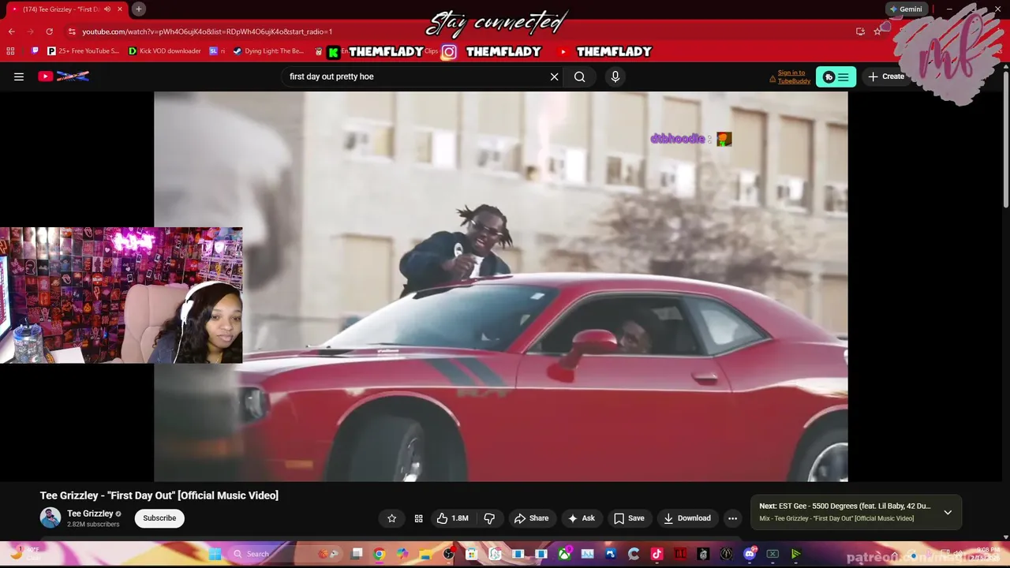Subscribe to Tee Grizzley channel
This screenshot has width=1010, height=568.
(159, 518)
